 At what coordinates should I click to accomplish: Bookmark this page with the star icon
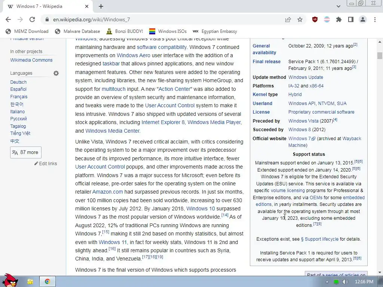coord(300,19)
